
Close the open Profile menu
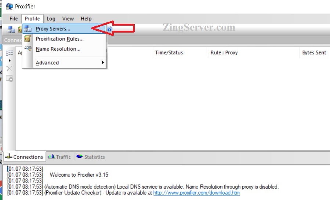coord(32,19)
